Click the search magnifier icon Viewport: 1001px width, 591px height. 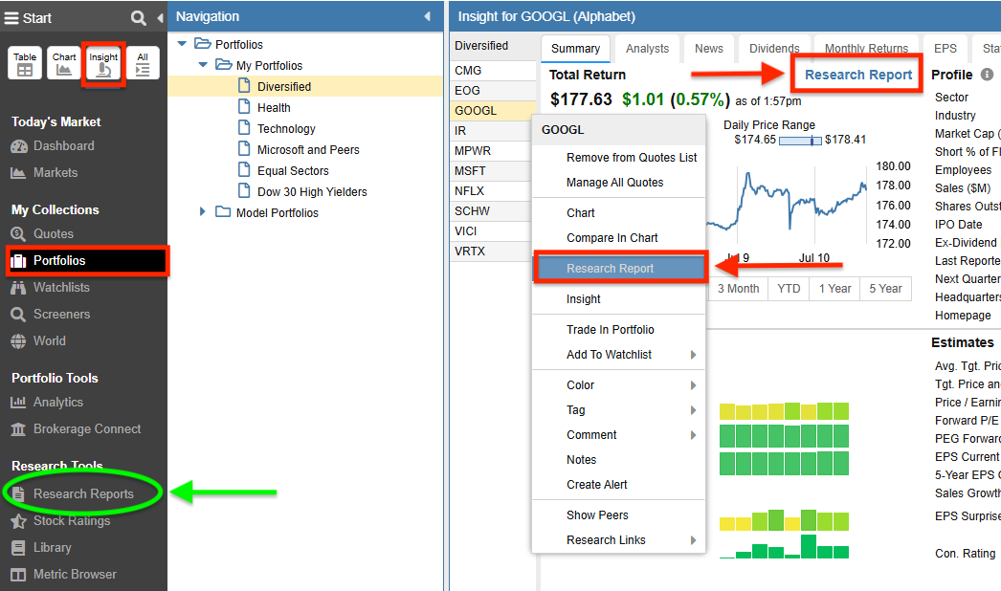[138, 18]
